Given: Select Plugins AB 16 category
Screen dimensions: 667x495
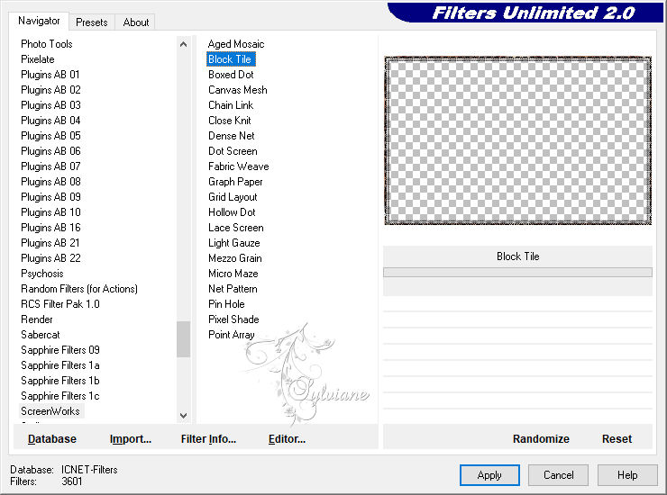Looking at the screenshot, I should pos(50,228).
